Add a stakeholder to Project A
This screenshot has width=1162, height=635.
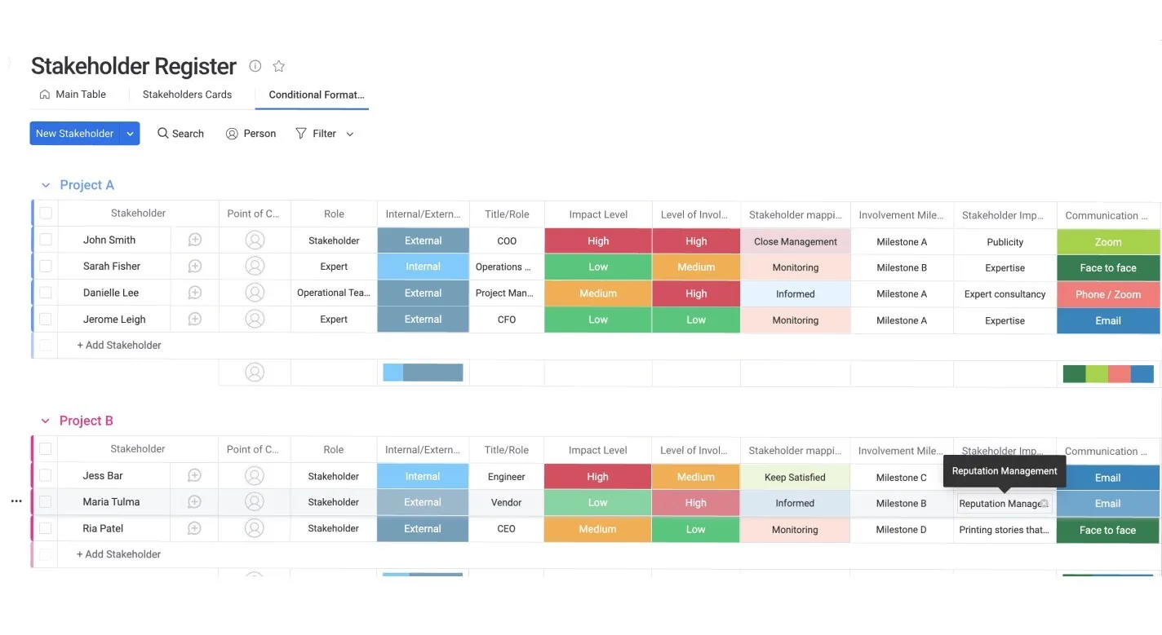click(119, 345)
